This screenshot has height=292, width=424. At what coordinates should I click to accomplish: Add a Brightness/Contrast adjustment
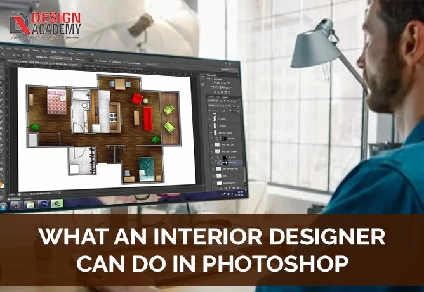pyautogui.click(x=215, y=82)
